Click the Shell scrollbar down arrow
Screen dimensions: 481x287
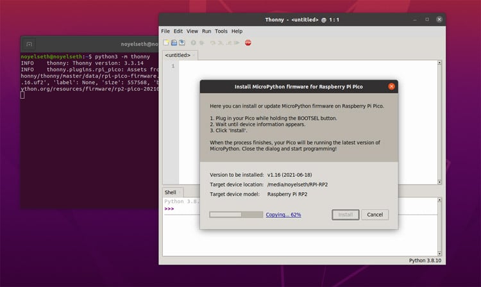point(439,254)
